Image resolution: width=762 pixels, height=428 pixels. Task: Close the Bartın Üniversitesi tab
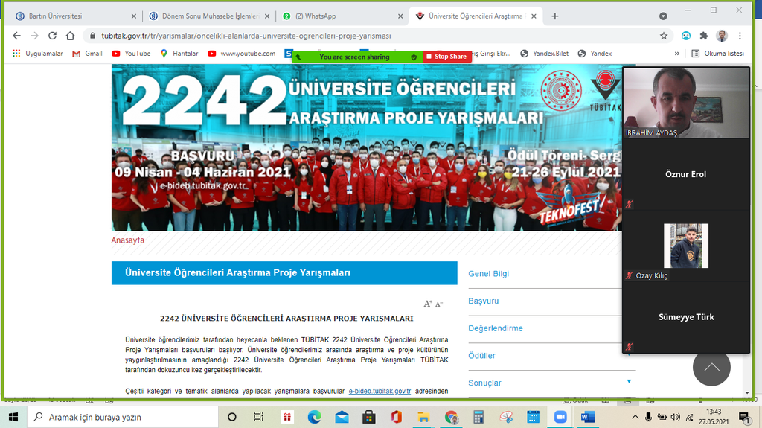coord(134,16)
